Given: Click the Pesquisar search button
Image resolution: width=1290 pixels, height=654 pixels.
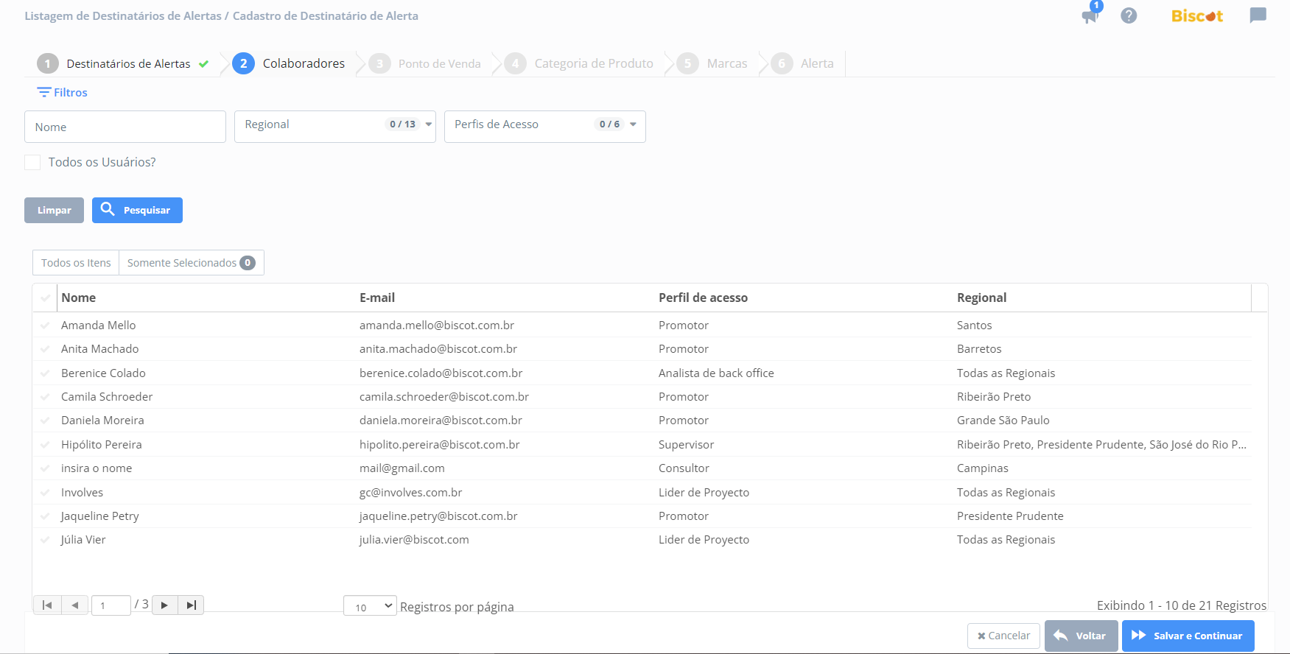Looking at the screenshot, I should pos(137,210).
